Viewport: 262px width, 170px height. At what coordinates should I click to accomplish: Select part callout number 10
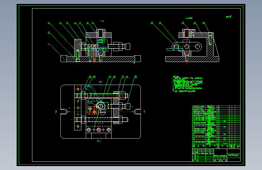click(152, 23)
